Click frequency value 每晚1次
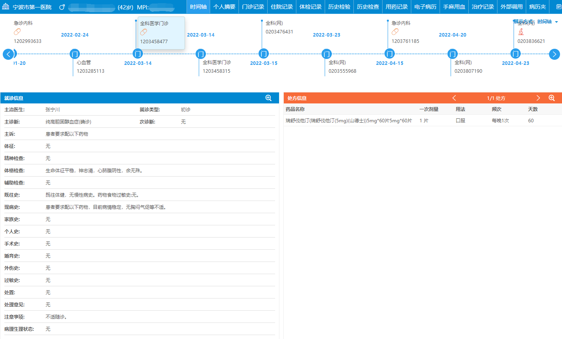Viewport: 562px width, 339px height. tap(501, 121)
